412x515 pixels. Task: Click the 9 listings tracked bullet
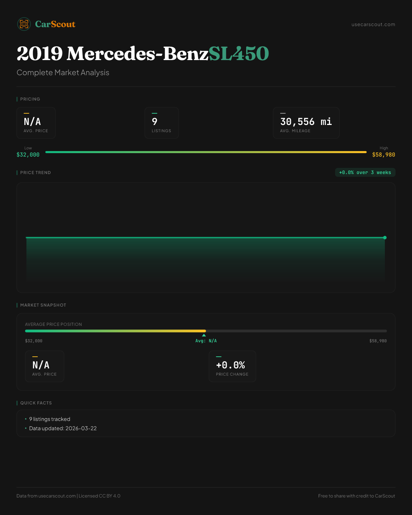coord(49,419)
